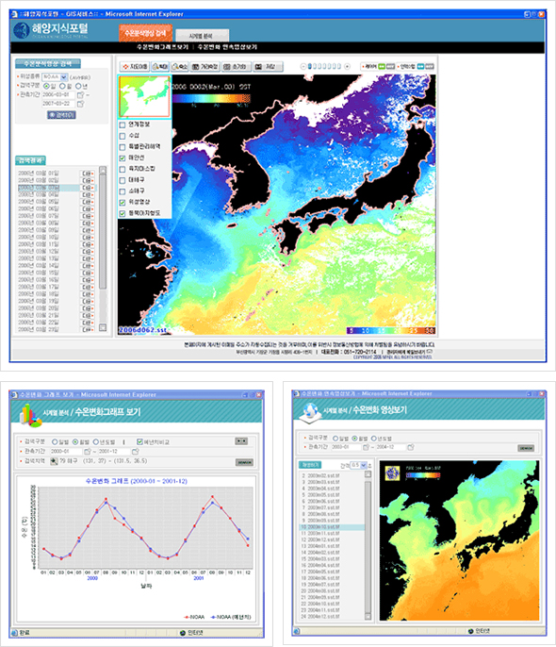Activate the 확대 zoom-in tool

160,66
